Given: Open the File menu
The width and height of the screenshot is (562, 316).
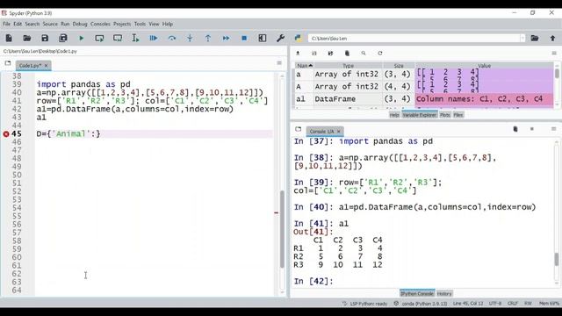Looking at the screenshot, I should point(7,24).
